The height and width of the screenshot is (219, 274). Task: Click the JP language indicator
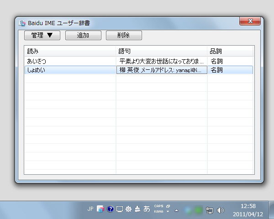(90, 209)
